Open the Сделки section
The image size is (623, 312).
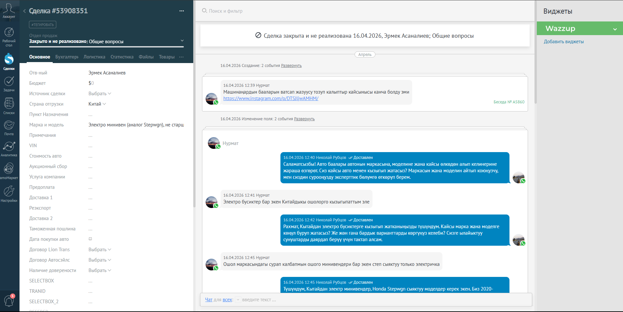[x=9, y=62]
